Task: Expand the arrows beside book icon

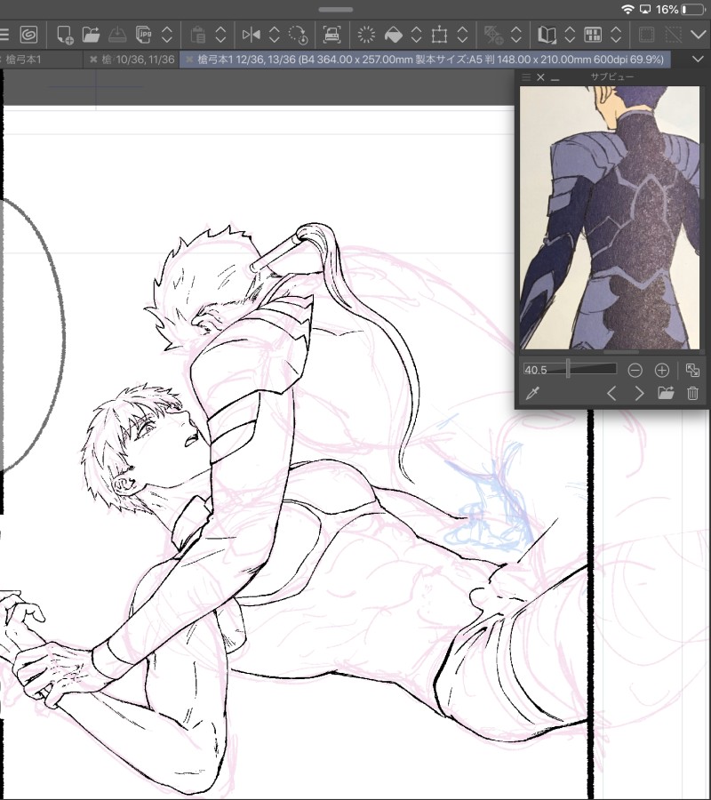Action: tap(570, 35)
